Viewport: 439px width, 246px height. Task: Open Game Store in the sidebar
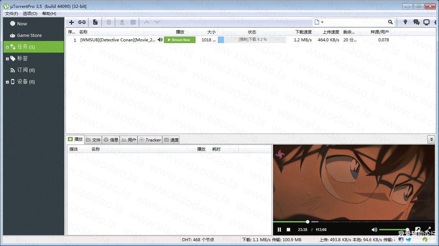[x=34, y=35]
